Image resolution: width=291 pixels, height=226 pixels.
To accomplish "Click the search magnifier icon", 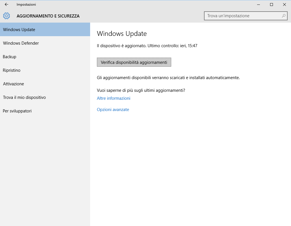I will click(283, 16).
